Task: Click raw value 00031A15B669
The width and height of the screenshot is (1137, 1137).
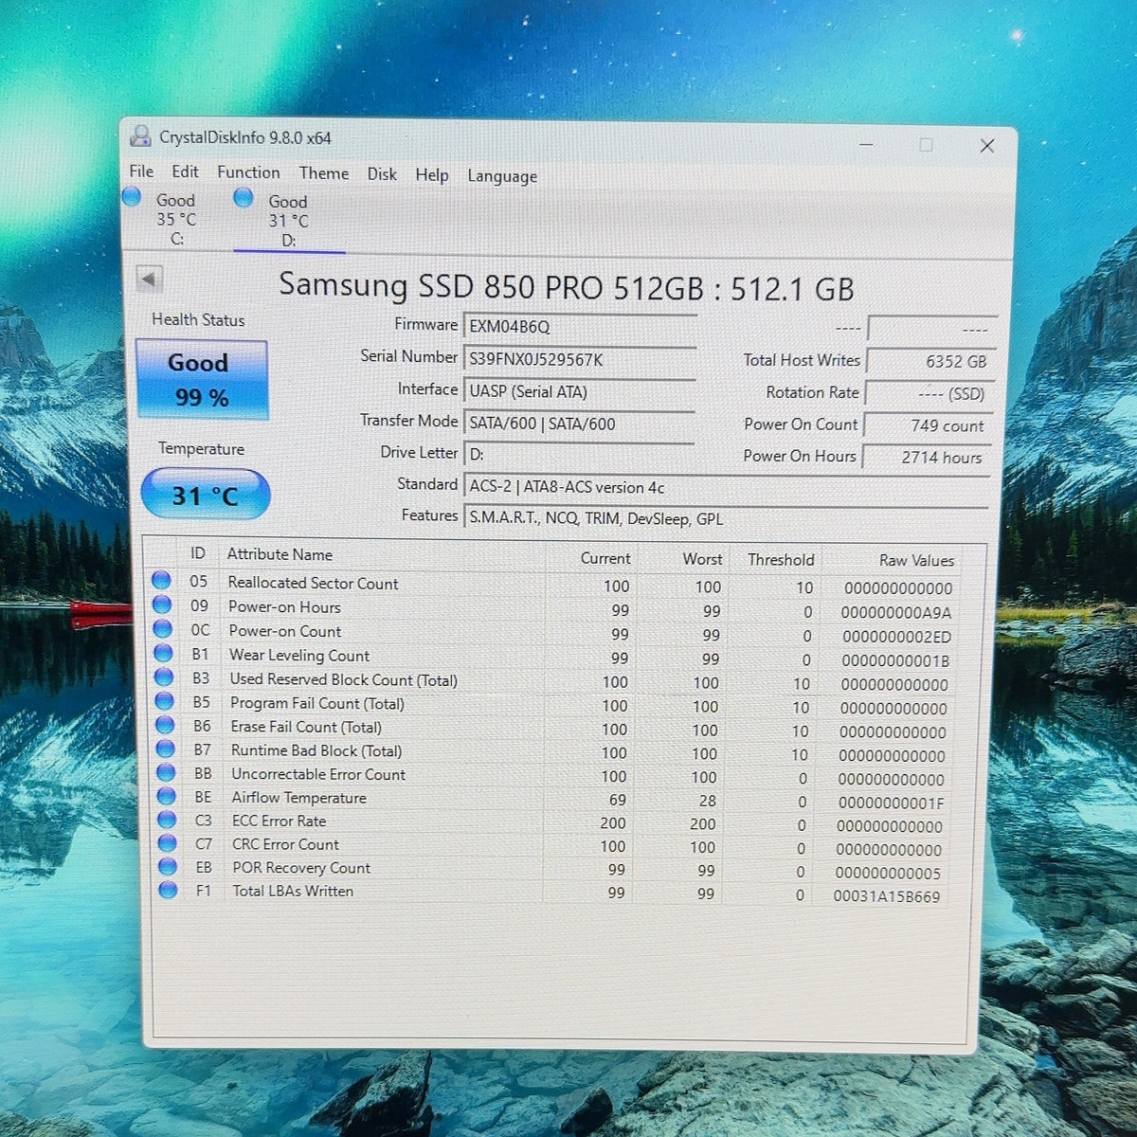Action: (x=887, y=896)
